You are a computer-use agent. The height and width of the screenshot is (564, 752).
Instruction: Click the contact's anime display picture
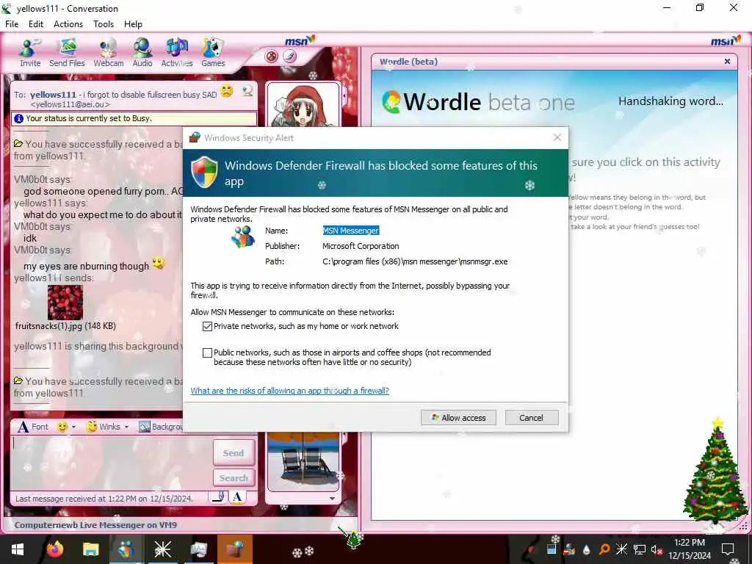[x=303, y=105]
